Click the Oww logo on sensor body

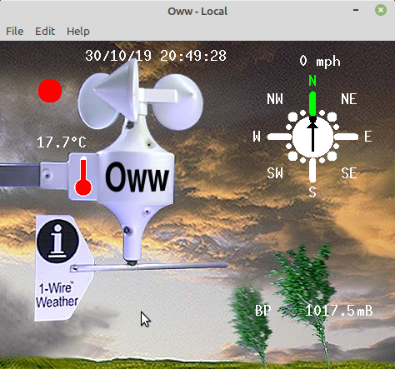click(137, 177)
